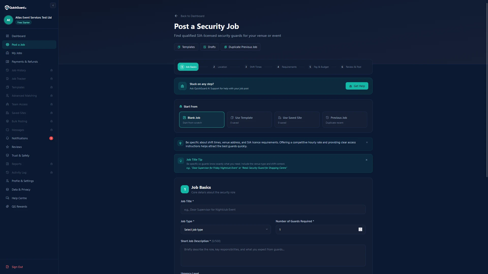Click the Reviews star icon
Screen dimensions: 488x274
[x=7, y=147]
